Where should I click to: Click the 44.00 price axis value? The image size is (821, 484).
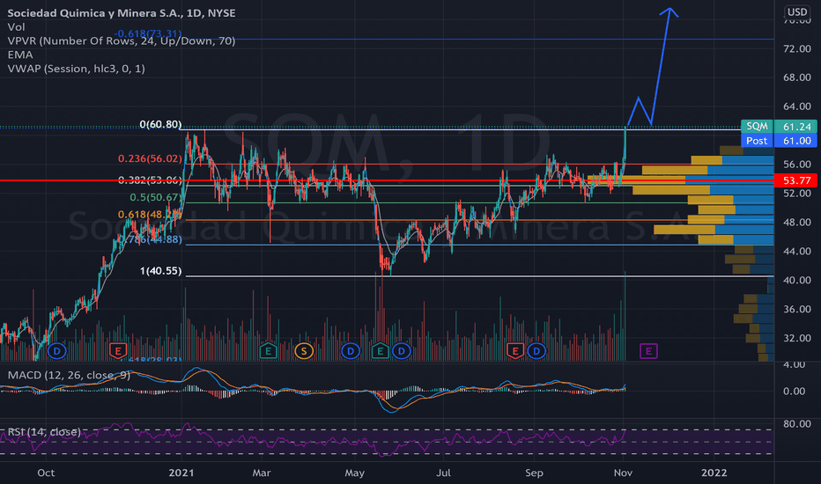[x=797, y=251]
